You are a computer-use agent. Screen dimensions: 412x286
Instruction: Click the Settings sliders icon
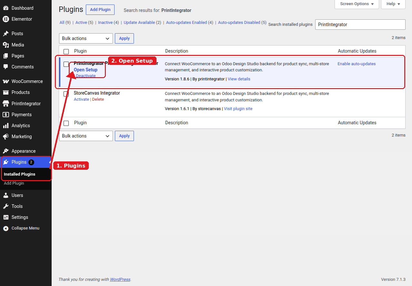coord(6,217)
